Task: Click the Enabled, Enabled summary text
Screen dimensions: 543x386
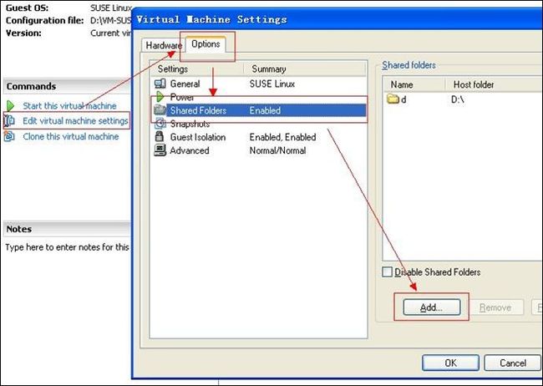Action: tap(282, 137)
